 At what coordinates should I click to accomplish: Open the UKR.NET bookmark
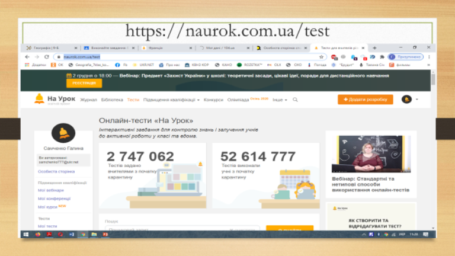pyautogui.click(x=143, y=65)
